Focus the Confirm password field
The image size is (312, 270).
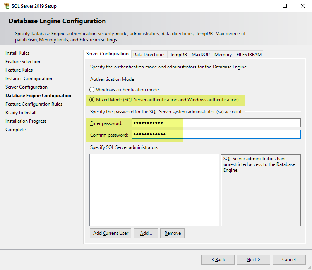click(x=216, y=135)
